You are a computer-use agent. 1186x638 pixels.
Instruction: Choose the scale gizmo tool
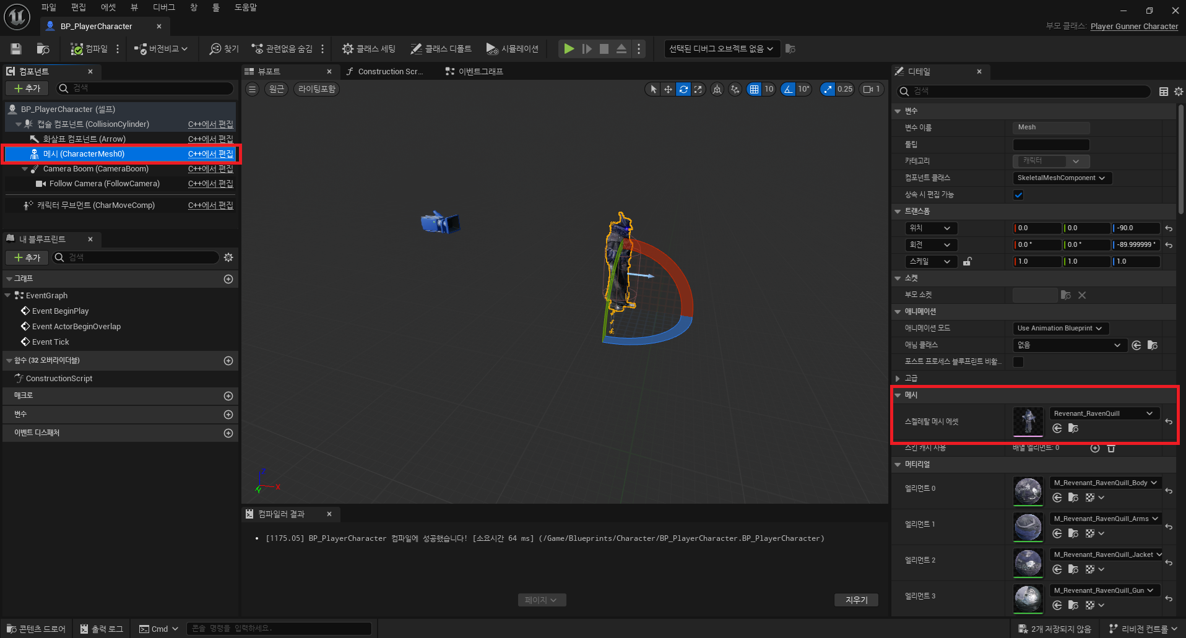[x=698, y=89]
